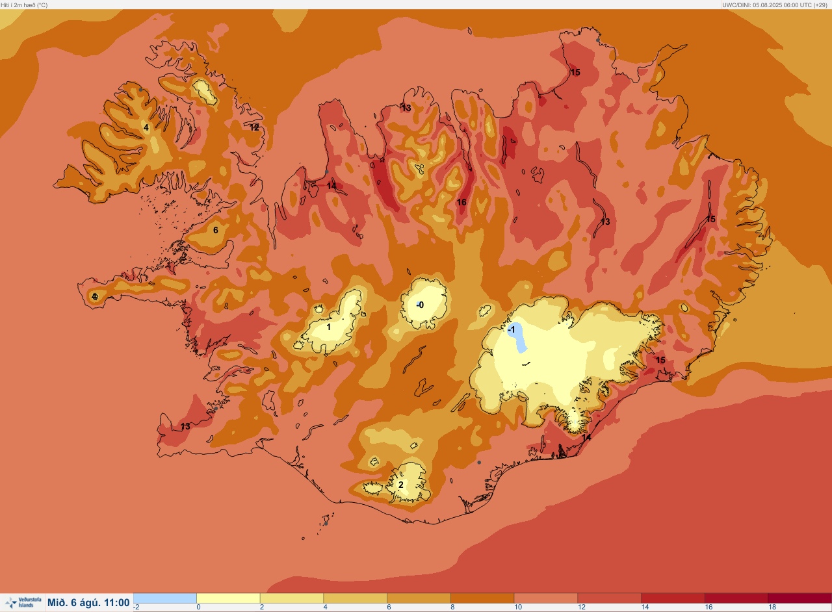Click the '-0' temperature label on the map

[x=420, y=305]
